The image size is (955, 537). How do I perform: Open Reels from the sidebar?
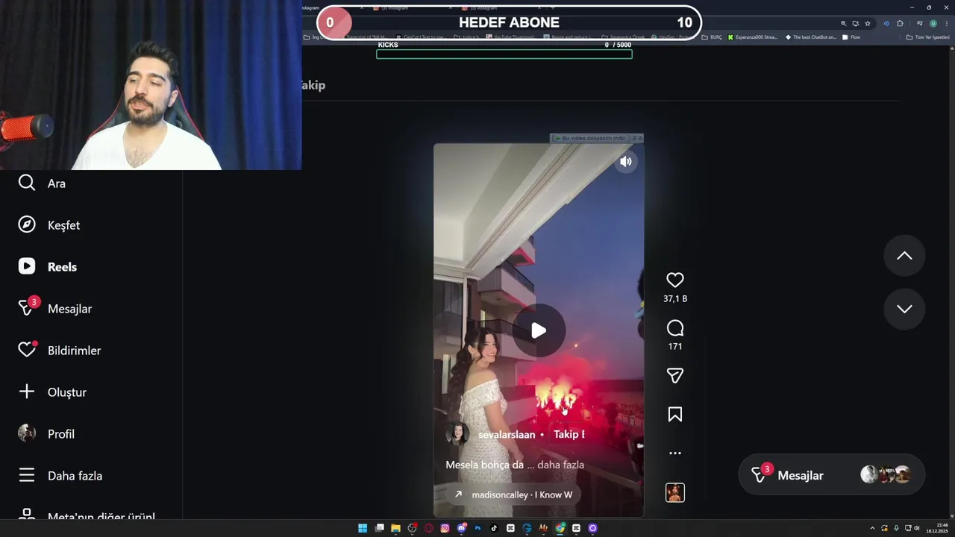[48, 266]
